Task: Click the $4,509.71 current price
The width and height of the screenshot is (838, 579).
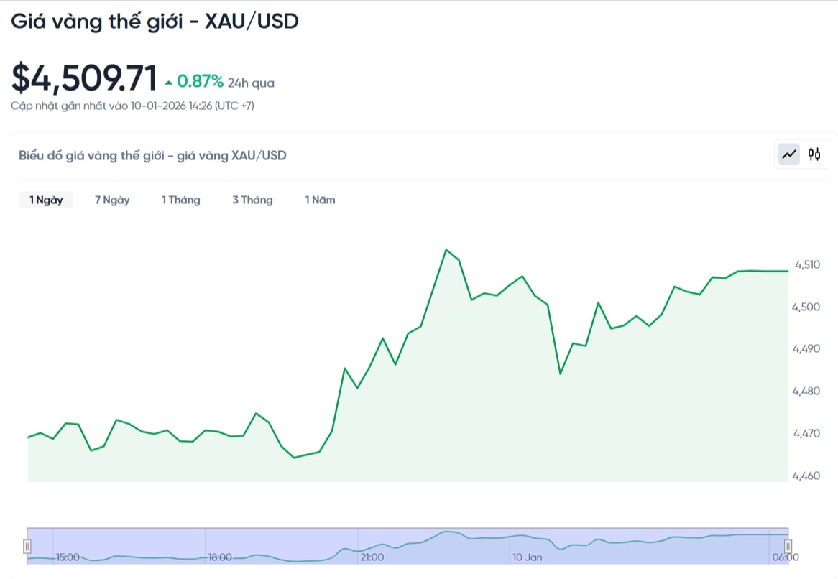Action: 84,78
